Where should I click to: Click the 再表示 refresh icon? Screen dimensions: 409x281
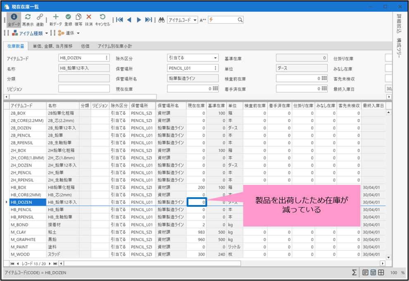pyautogui.click(x=28, y=19)
